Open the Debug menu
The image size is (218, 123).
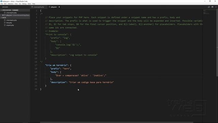point(24,4)
